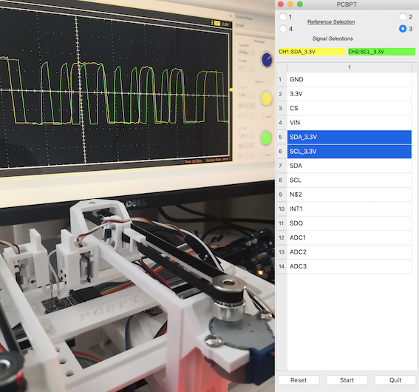Click column header 1 of signal table
Image resolution: width=419 pixels, height=392 pixels.
tap(350, 67)
